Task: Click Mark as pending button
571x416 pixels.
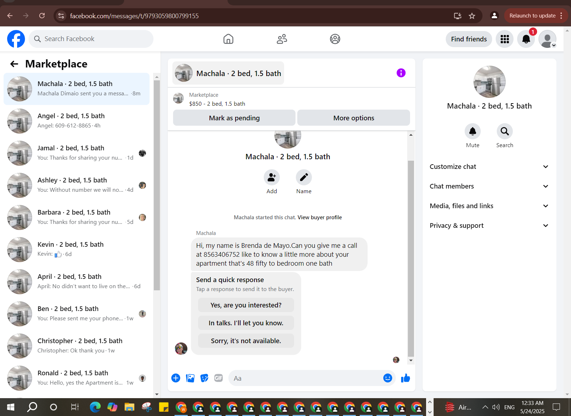Action: point(234,118)
